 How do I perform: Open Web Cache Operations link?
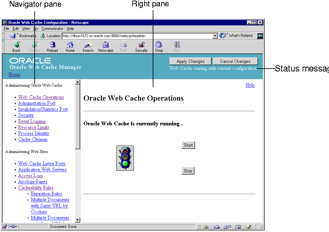pyautogui.click(x=41, y=97)
